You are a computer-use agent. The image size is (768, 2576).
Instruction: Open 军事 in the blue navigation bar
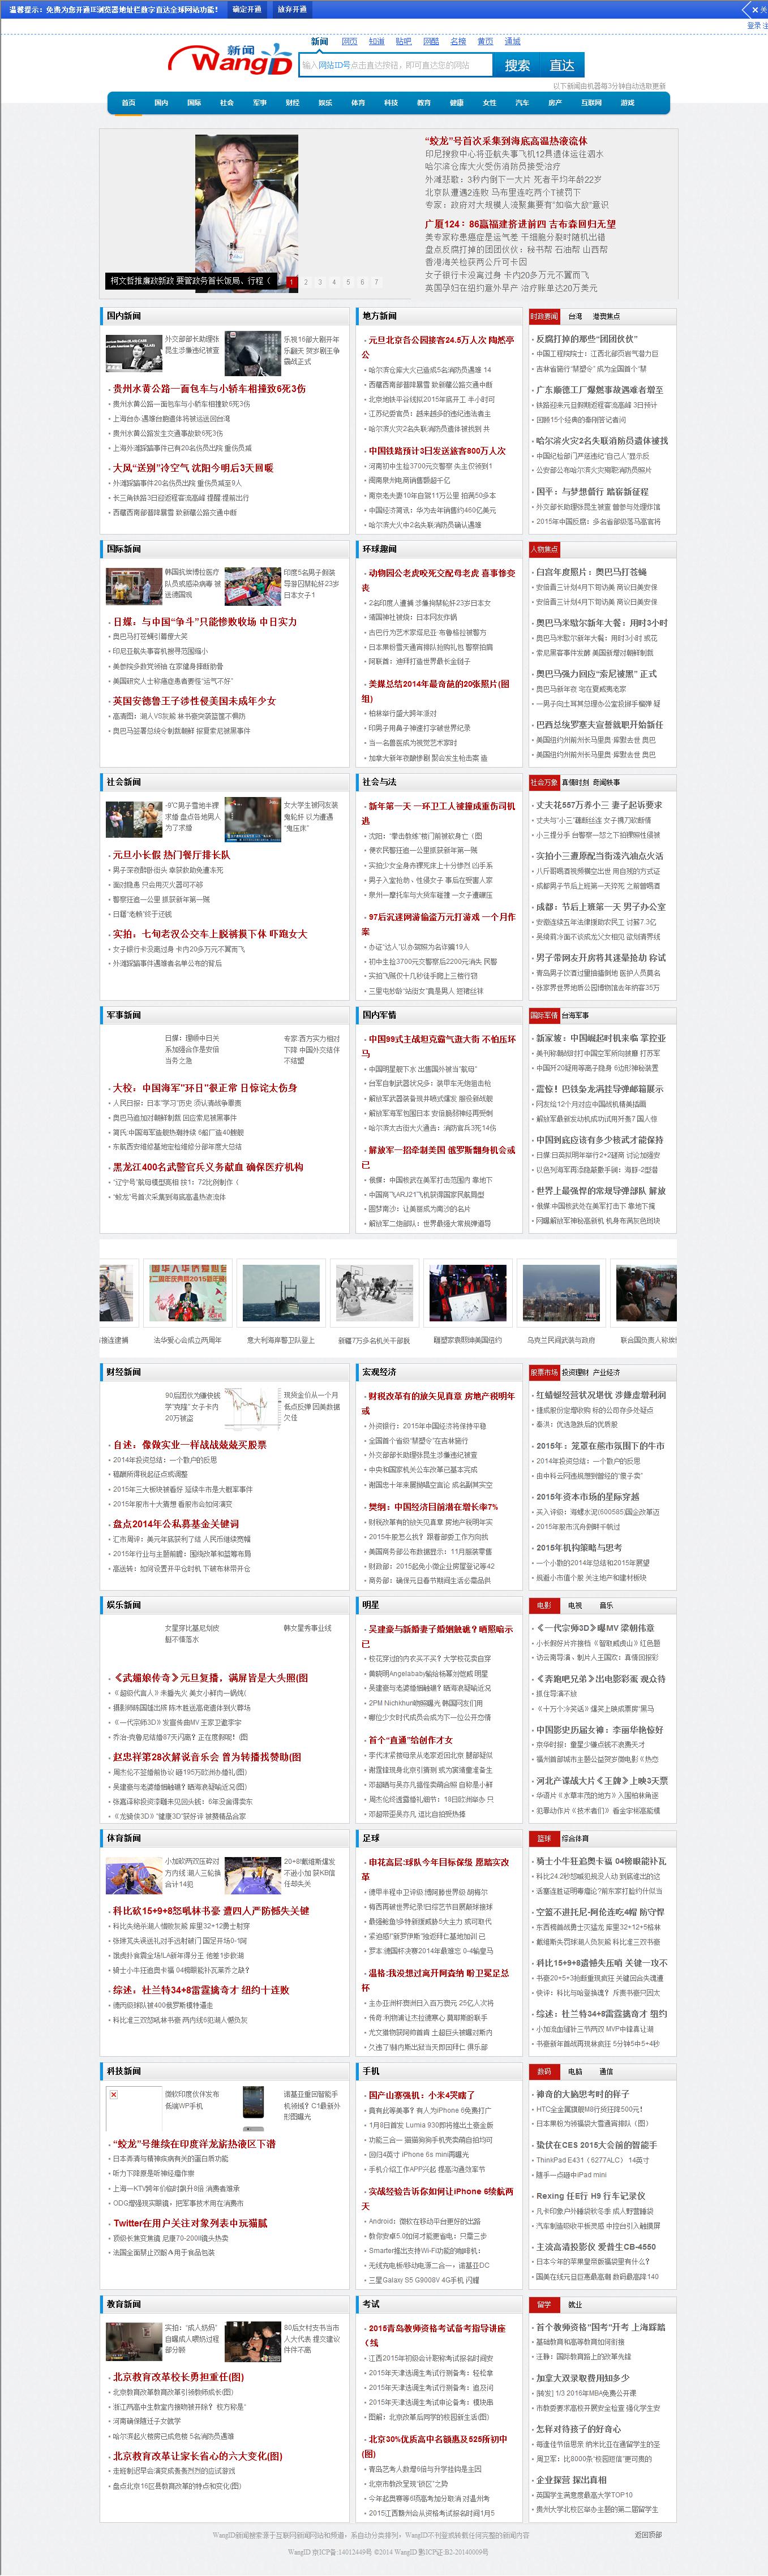coord(260,103)
